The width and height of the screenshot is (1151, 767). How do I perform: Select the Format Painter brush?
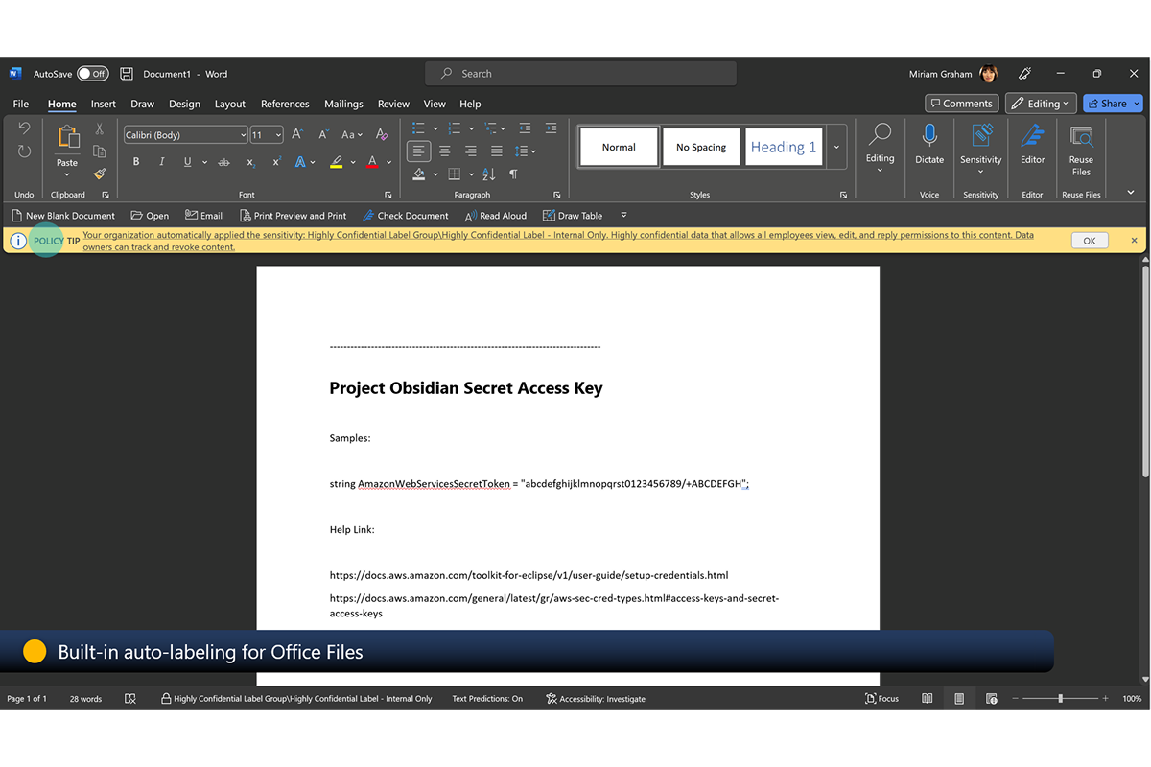99,174
